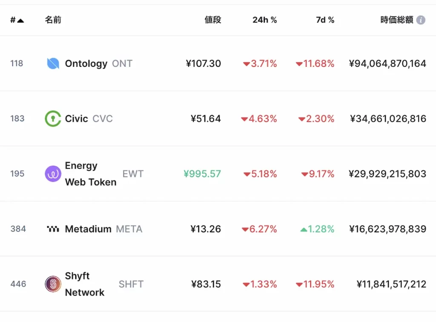Open the Metadium coin name link

pos(88,229)
